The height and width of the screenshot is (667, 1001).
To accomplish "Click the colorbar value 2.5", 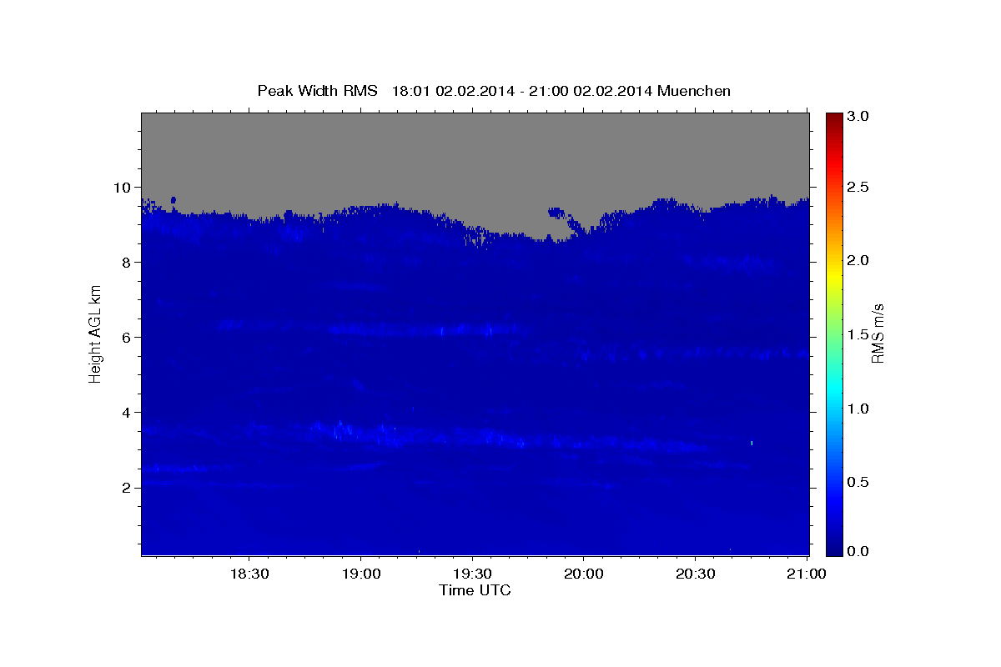I will coord(859,188).
